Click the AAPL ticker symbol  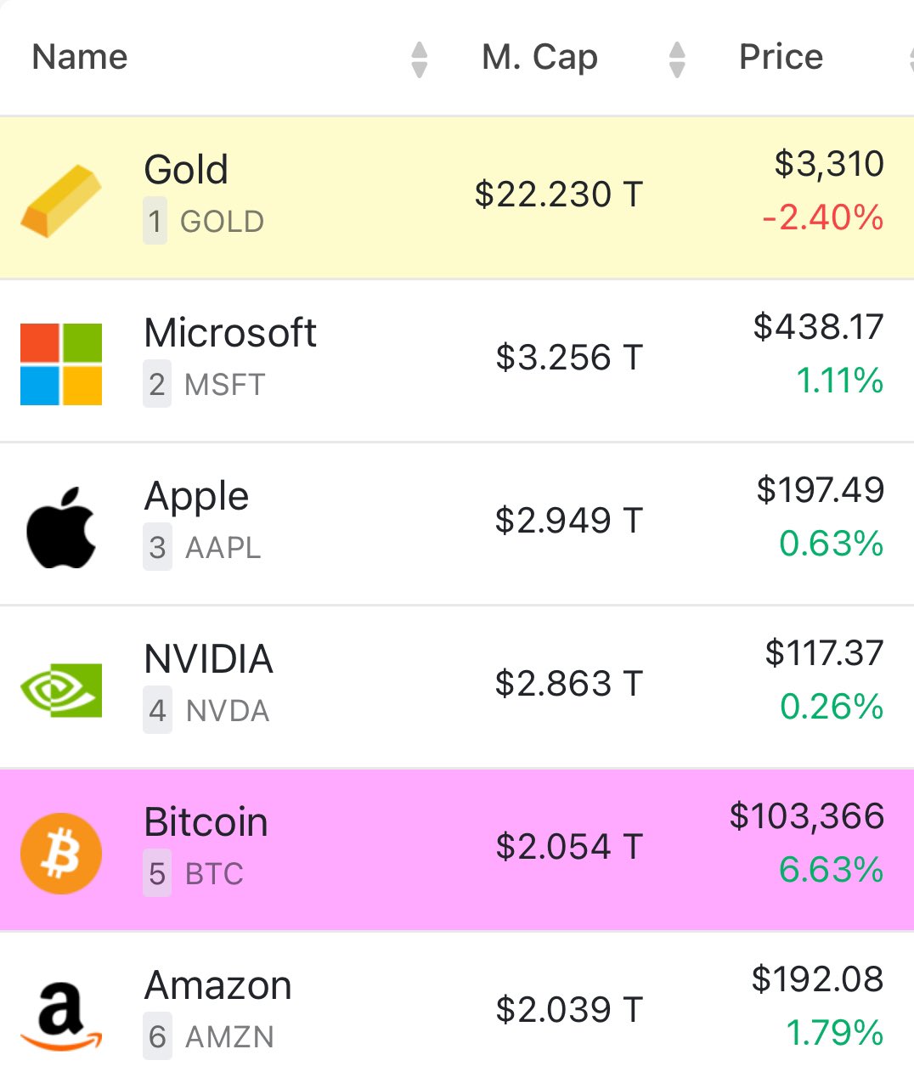223,548
